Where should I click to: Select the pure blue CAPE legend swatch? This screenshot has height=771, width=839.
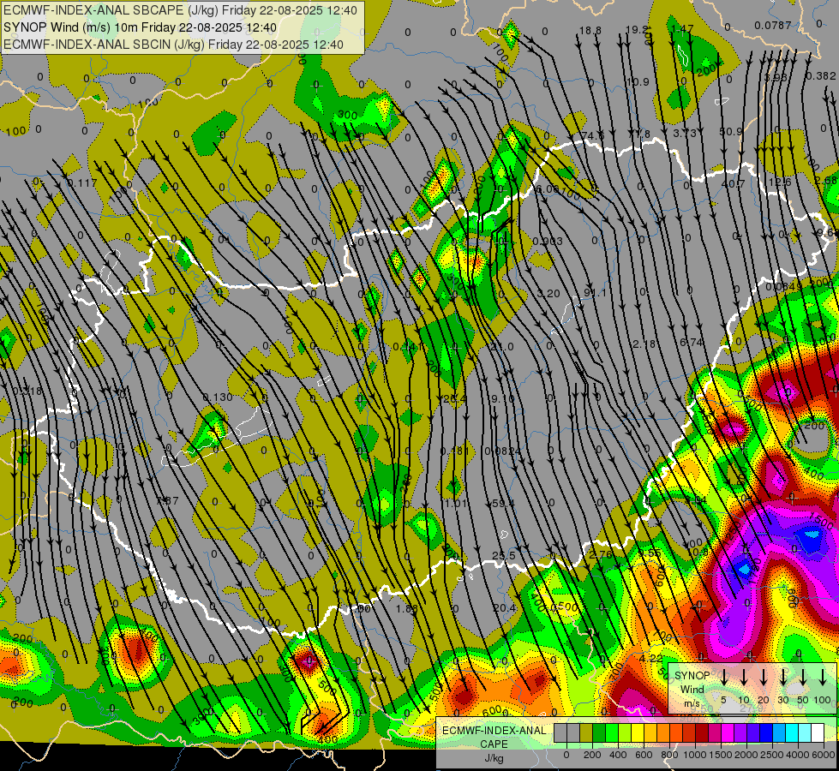[x=765, y=733]
